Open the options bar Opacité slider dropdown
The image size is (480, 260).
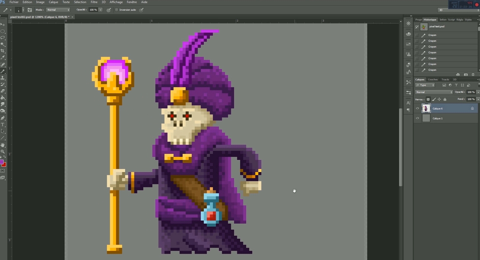click(x=100, y=10)
